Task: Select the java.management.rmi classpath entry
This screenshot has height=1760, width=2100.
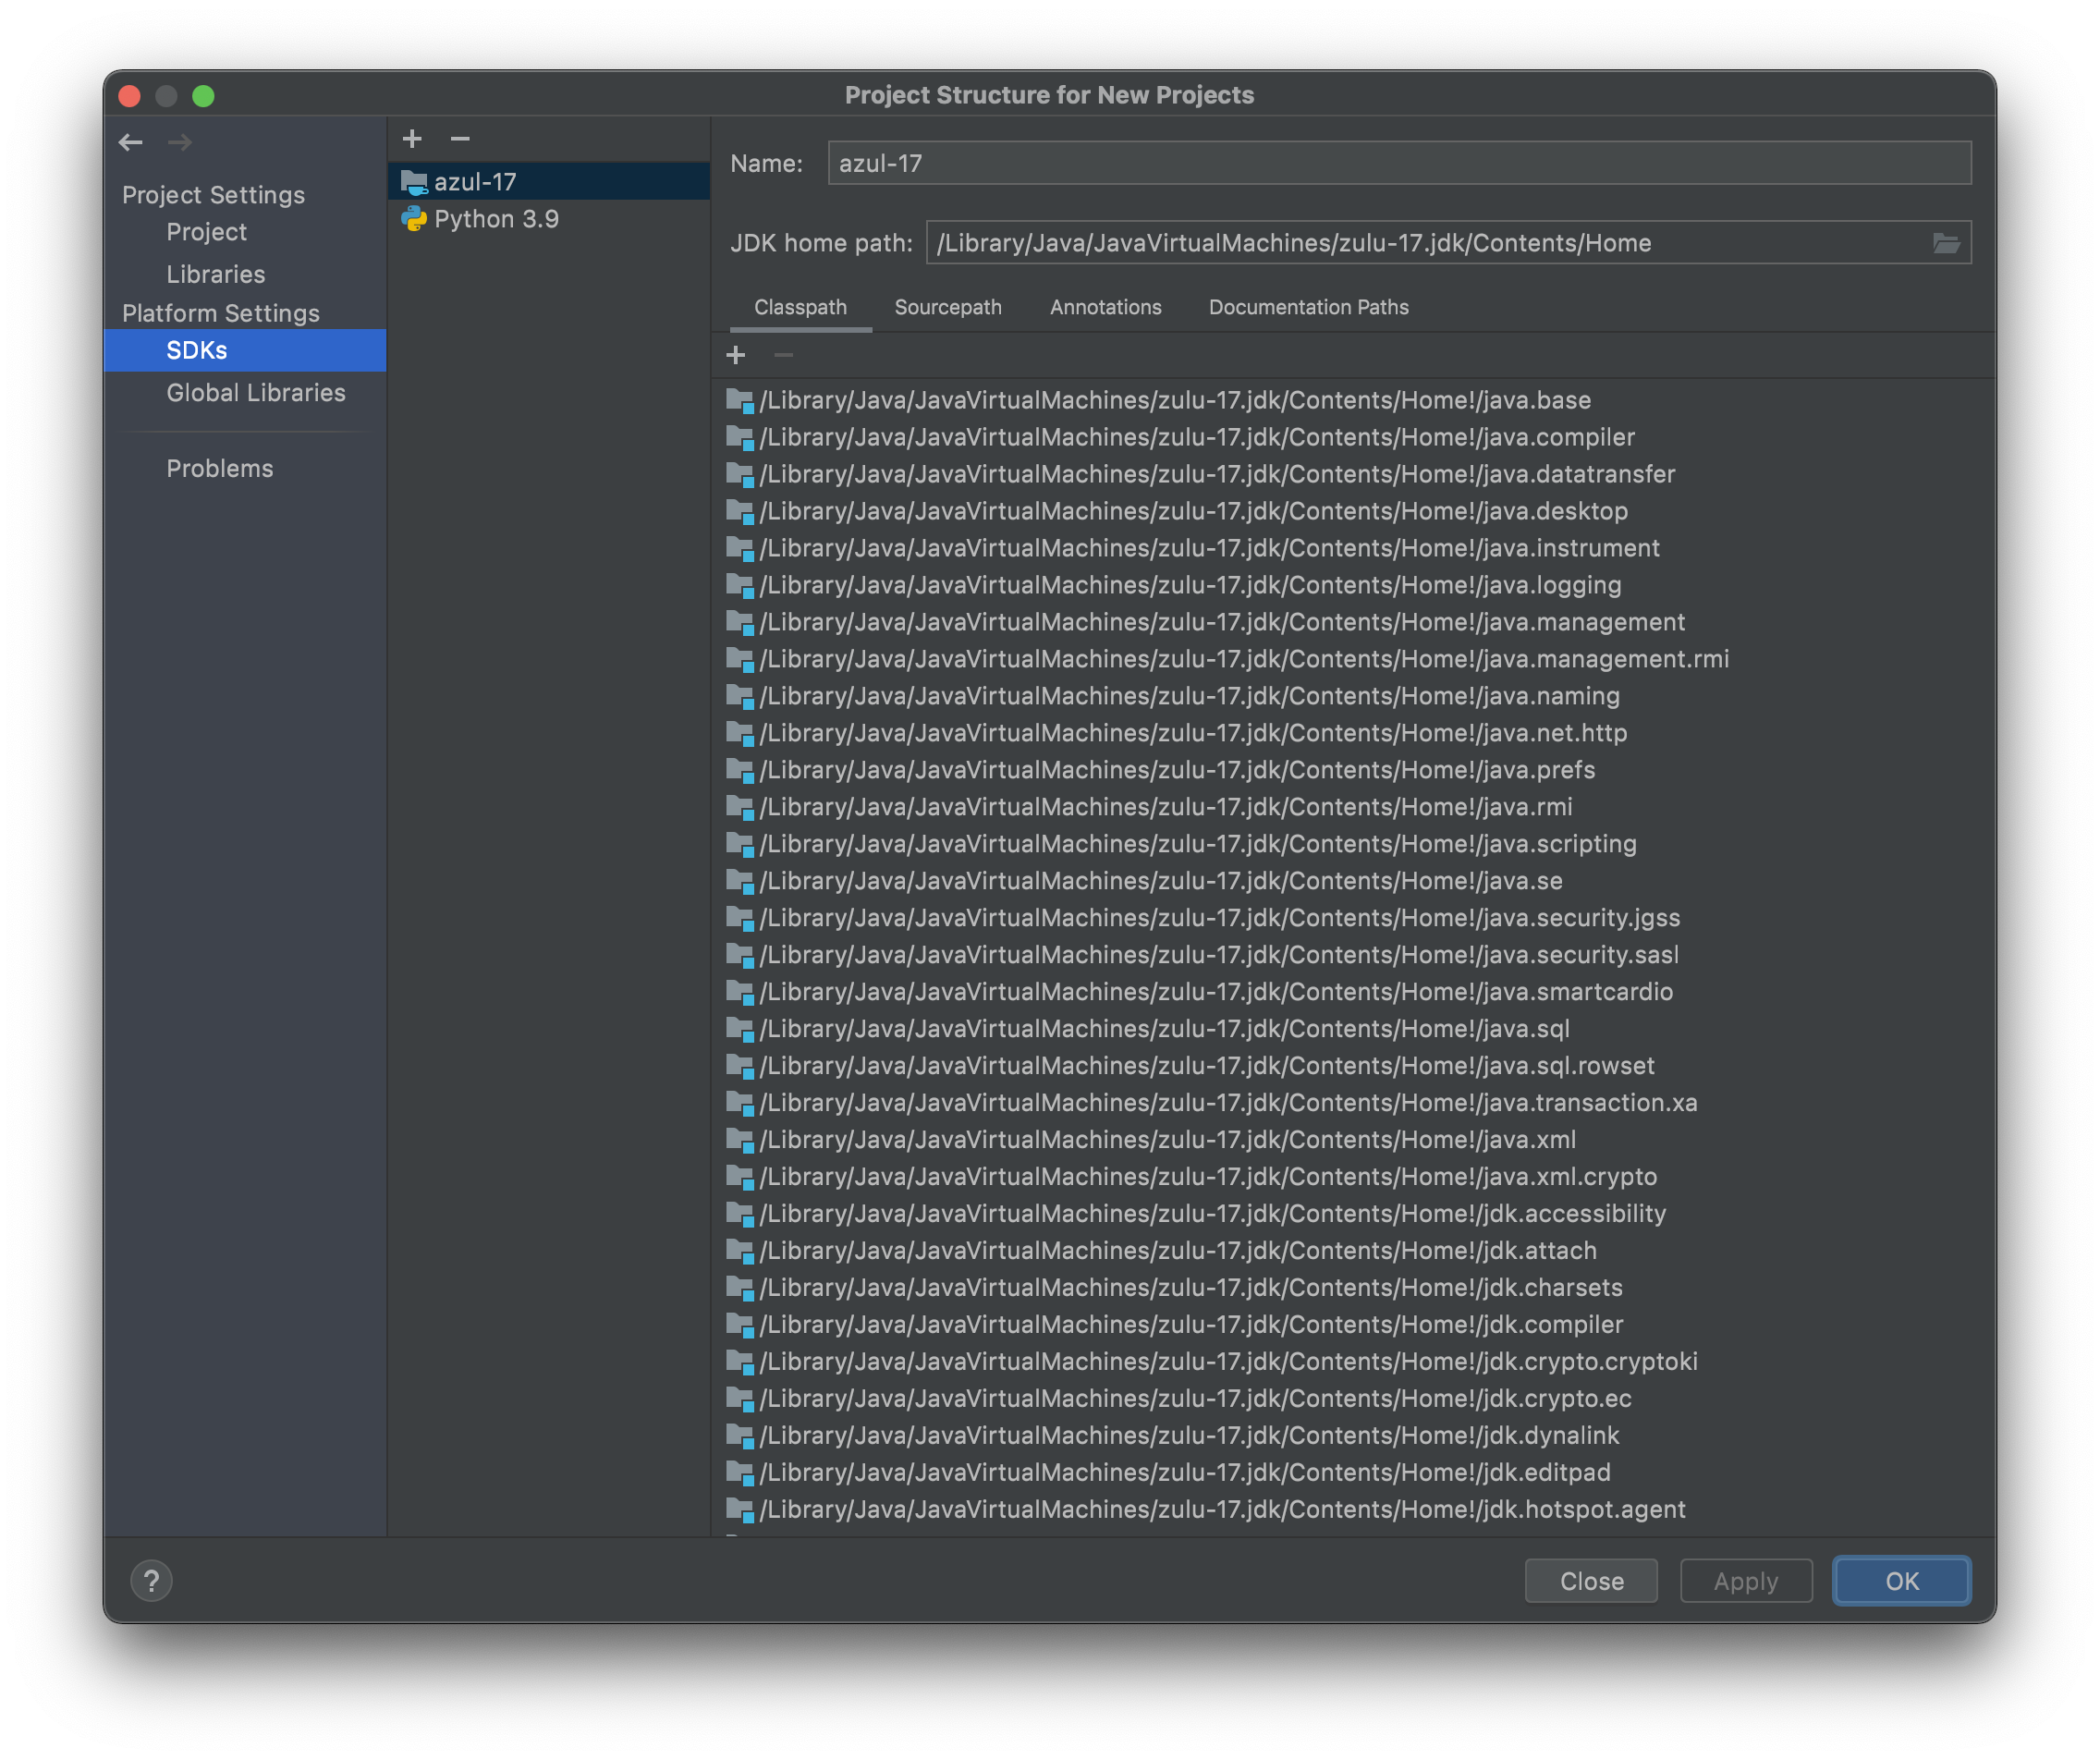Action: pyautogui.click(x=1352, y=659)
